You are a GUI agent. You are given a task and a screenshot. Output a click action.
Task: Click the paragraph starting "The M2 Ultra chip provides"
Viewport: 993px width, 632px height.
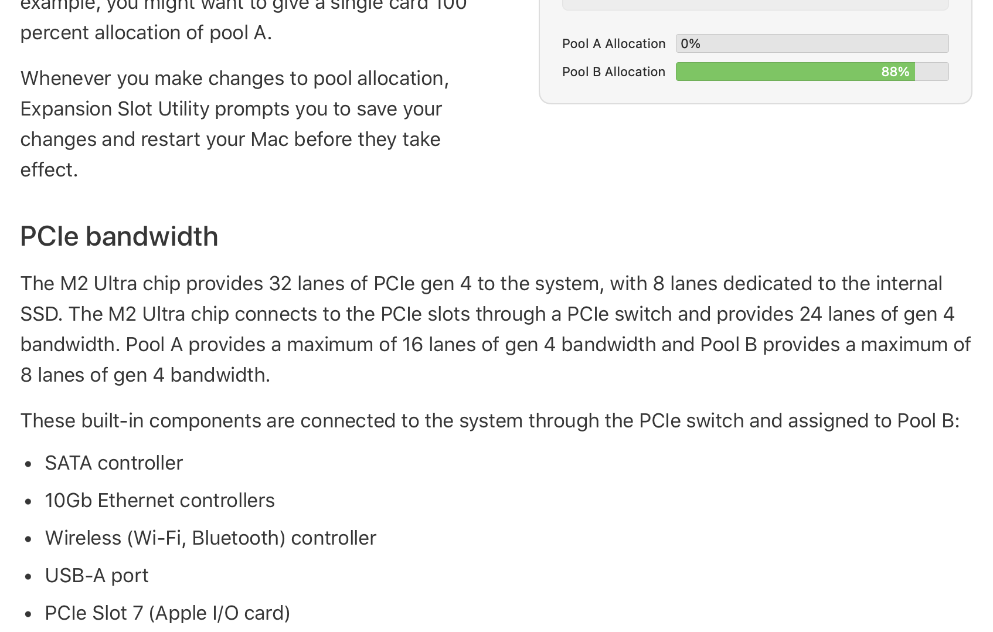pyautogui.click(x=495, y=329)
